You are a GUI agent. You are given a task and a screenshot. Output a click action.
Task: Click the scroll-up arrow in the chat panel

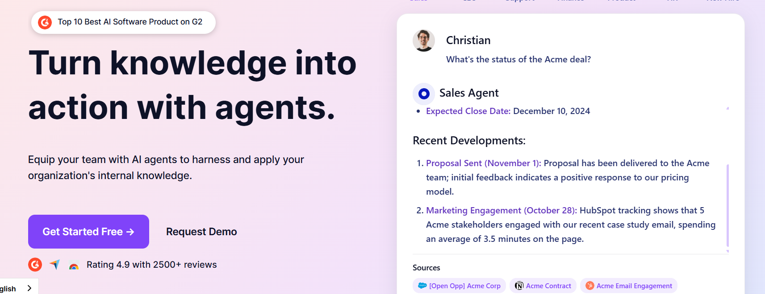727,108
